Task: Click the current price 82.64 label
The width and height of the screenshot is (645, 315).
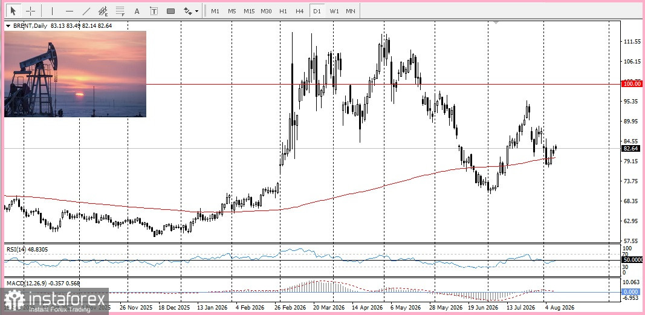Action: 632,149
